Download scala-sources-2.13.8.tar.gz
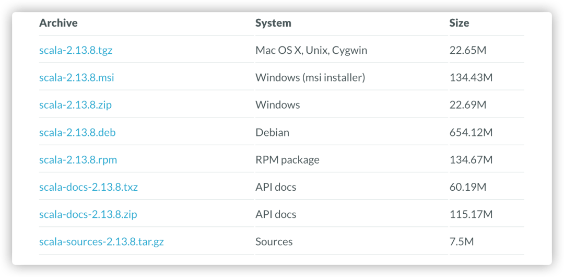The height and width of the screenshot is (277, 564). pos(101,241)
